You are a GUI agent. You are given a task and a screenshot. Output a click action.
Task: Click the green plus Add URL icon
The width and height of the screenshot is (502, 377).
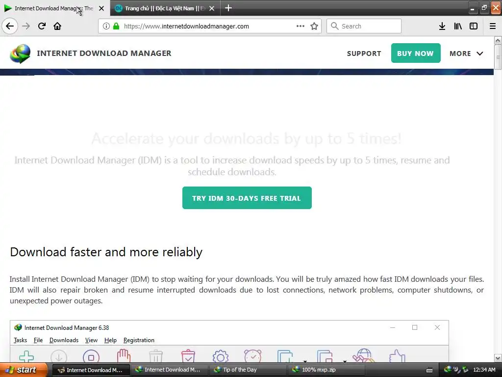[26, 356]
